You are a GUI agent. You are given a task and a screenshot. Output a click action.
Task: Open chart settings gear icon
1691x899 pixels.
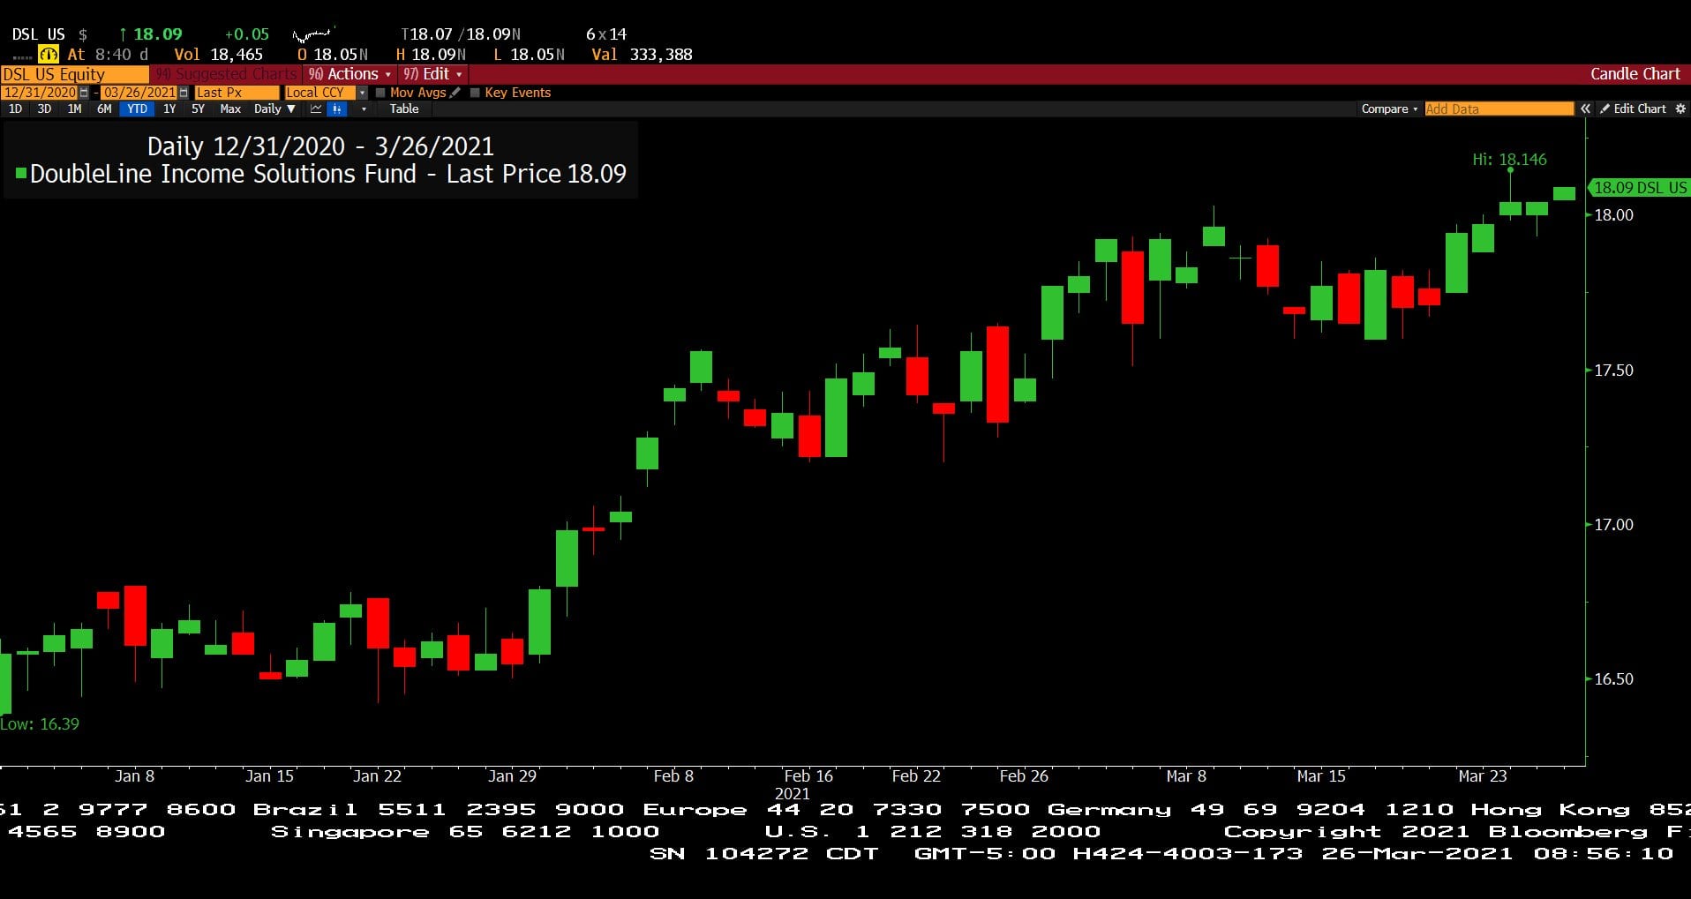1680,109
